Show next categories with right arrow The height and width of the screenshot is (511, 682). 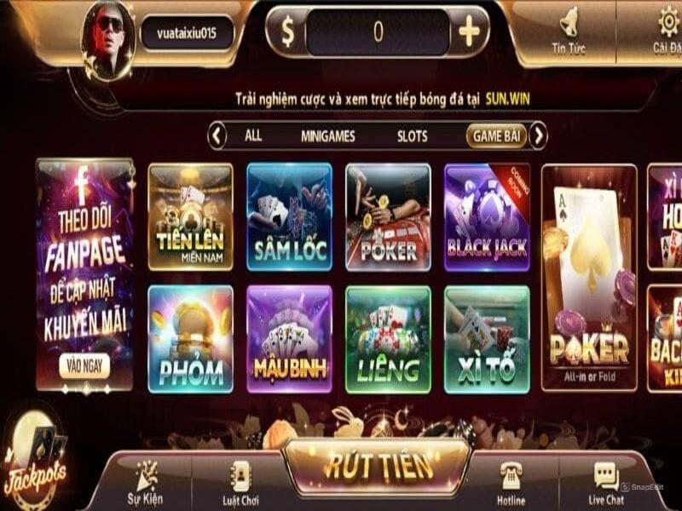pyautogui.click(x=539, y=136)
